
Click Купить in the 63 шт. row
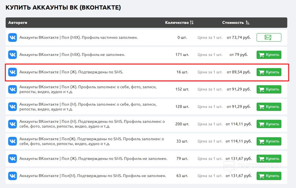(x=269, y=176)
